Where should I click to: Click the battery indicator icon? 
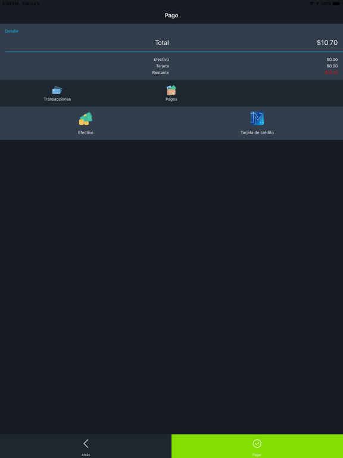pyautogui.click(x=336, y=4)
